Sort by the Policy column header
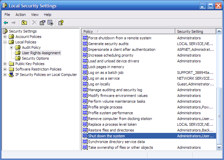This screenshot has width=224, height=160. coord(128,32)
